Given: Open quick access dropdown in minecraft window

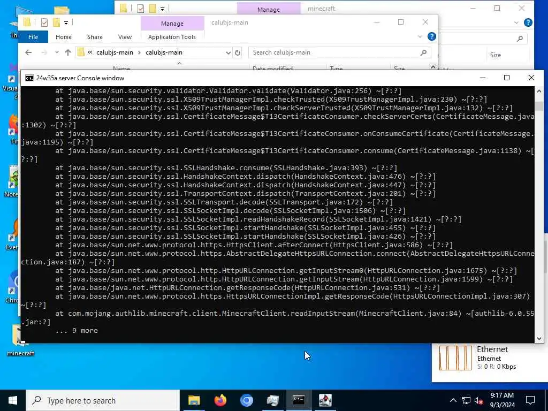Looking at the screenshot, I should point(162,9).
